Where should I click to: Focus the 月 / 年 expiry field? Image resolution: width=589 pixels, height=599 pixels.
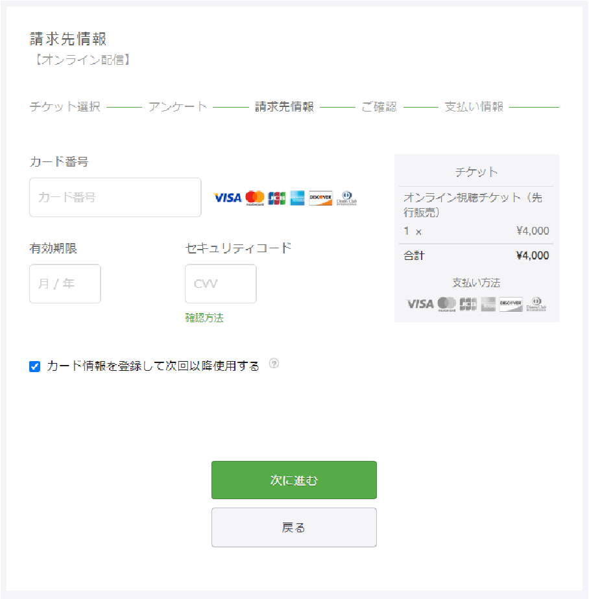pyautogui.click(x=65, y=283)
